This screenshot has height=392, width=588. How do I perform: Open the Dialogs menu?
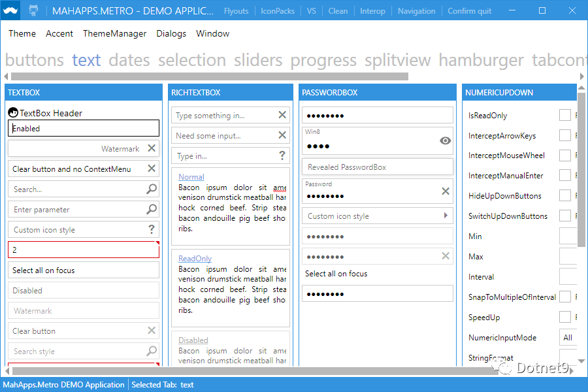[x=171, y=33]
